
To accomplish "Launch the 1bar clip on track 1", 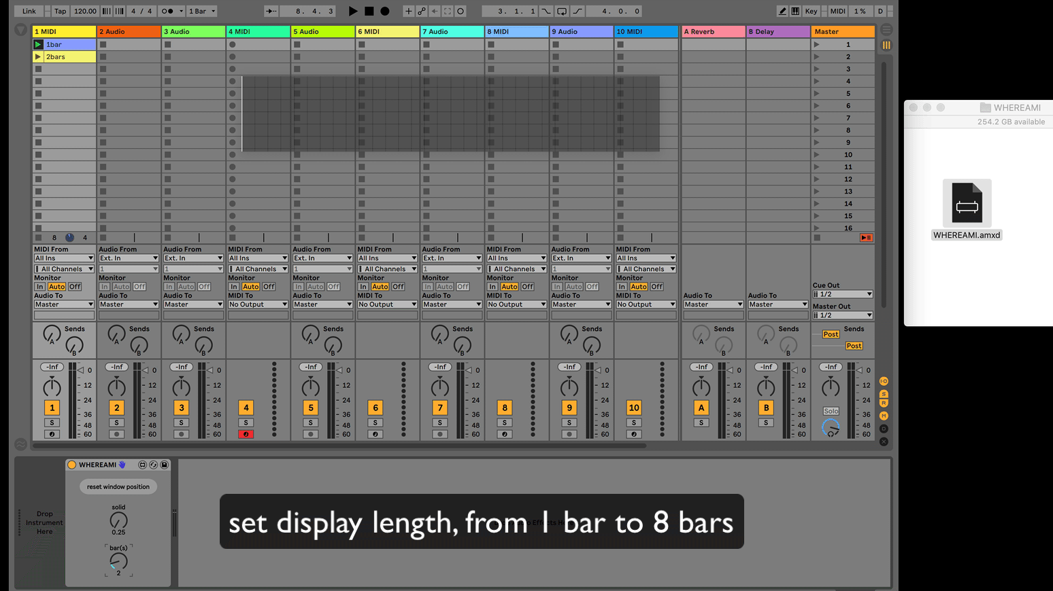I will point(38,44).
